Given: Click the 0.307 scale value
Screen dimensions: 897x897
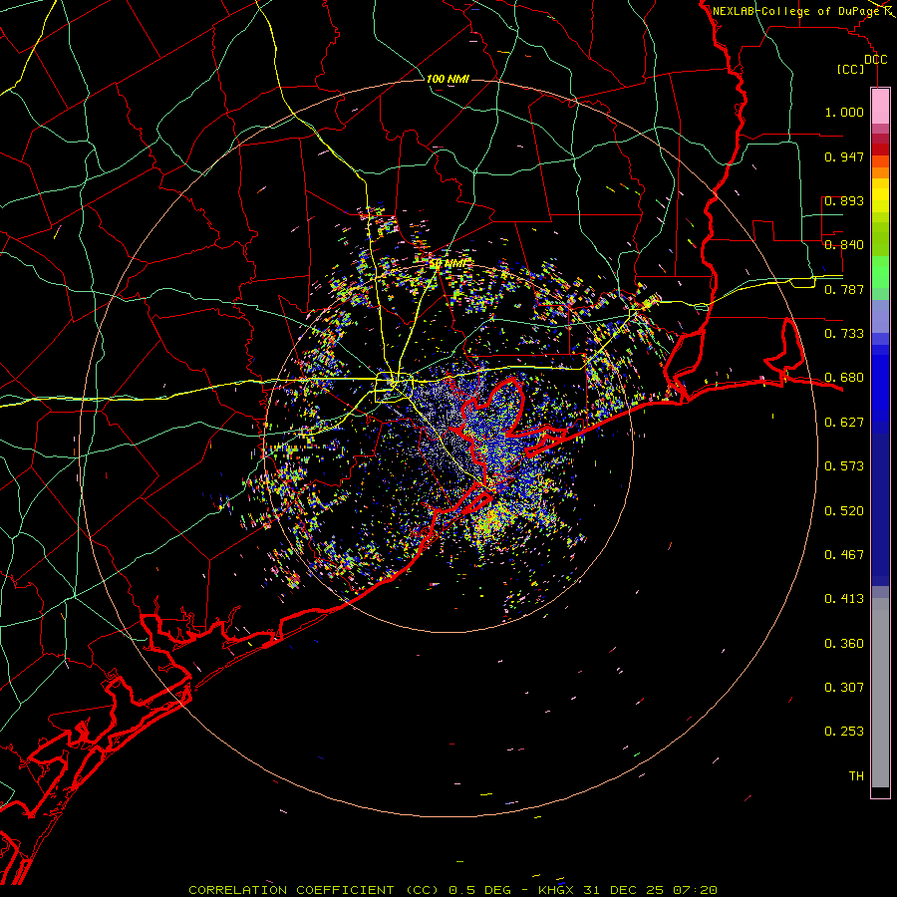Looking at the screenshot, I should [x=844, y=688].
